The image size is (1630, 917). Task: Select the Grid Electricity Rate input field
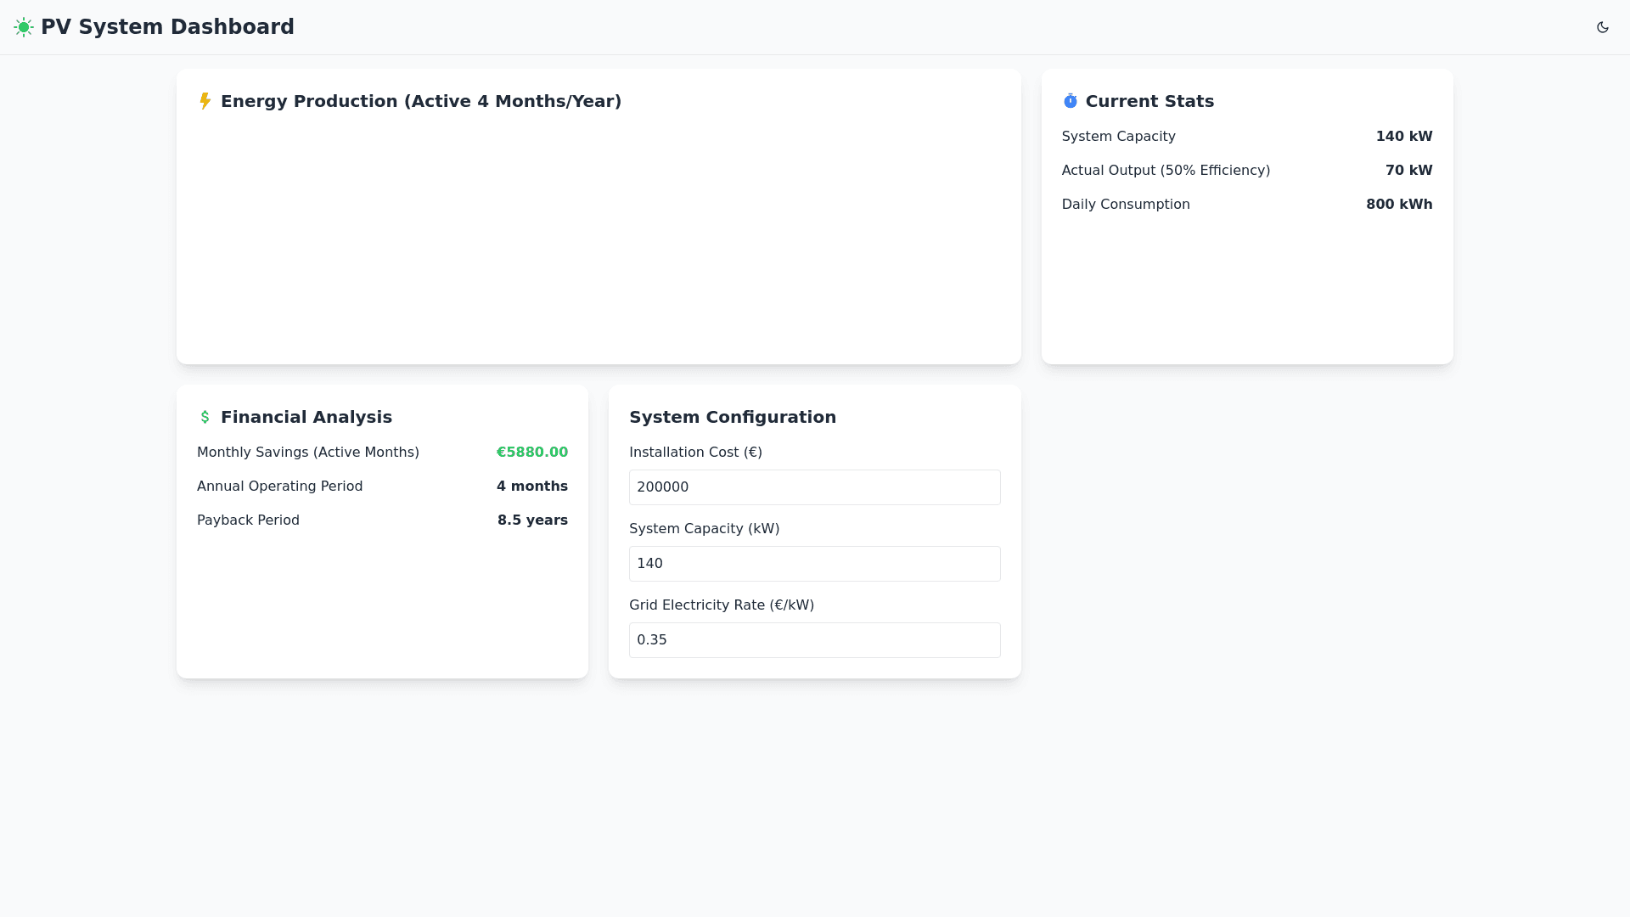pos(814,640)
